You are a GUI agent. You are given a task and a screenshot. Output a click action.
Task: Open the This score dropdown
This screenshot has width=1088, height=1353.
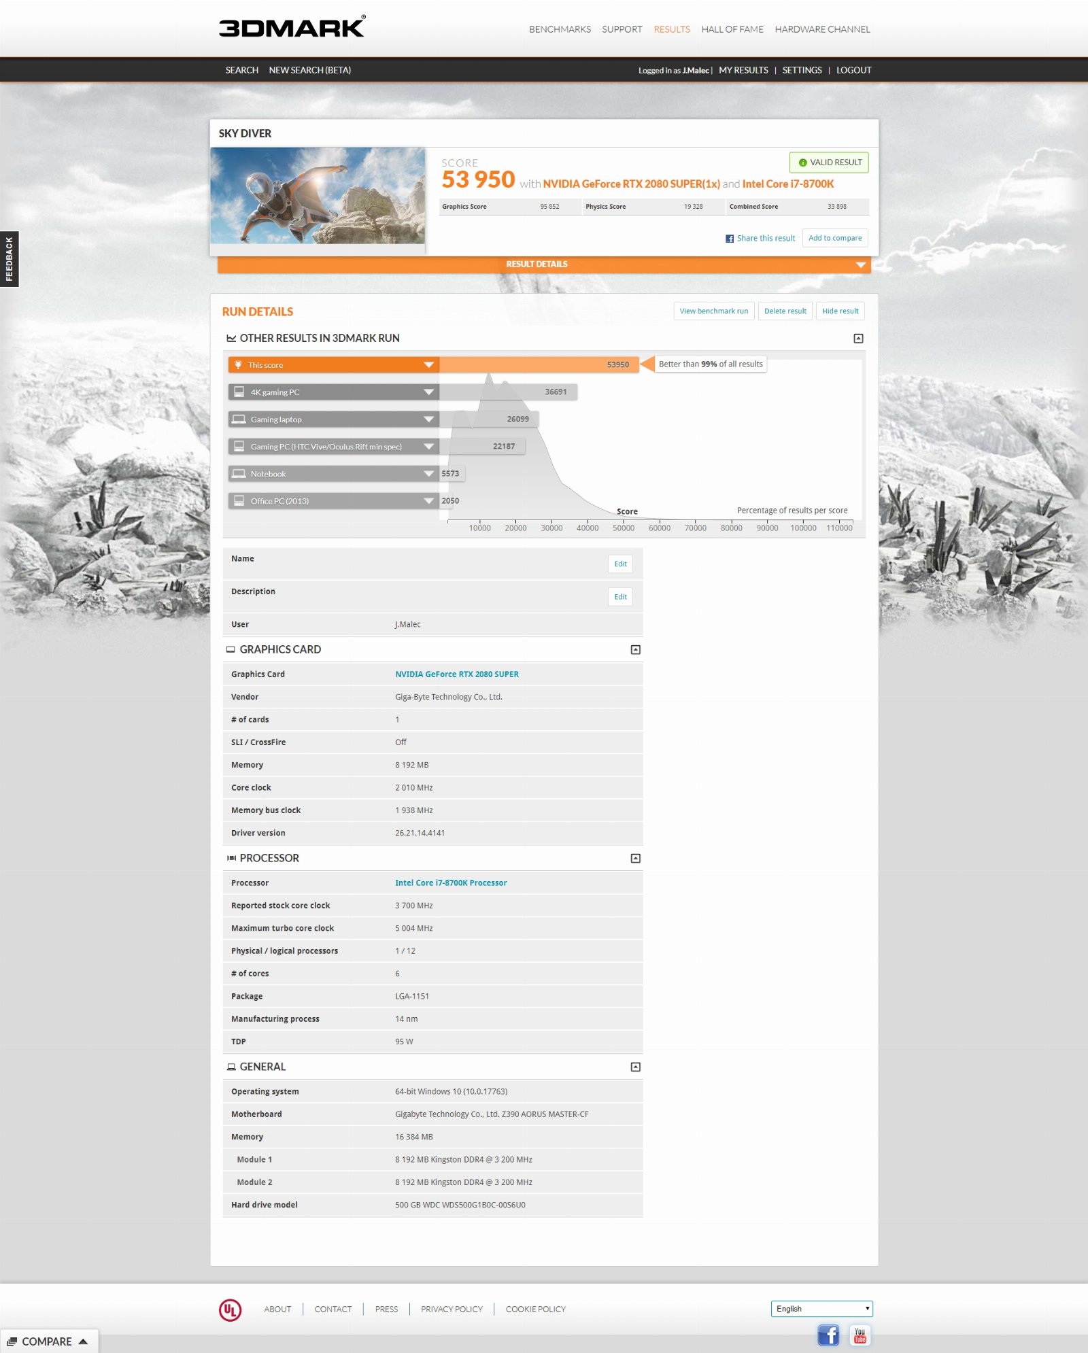[x=428, y=365]
